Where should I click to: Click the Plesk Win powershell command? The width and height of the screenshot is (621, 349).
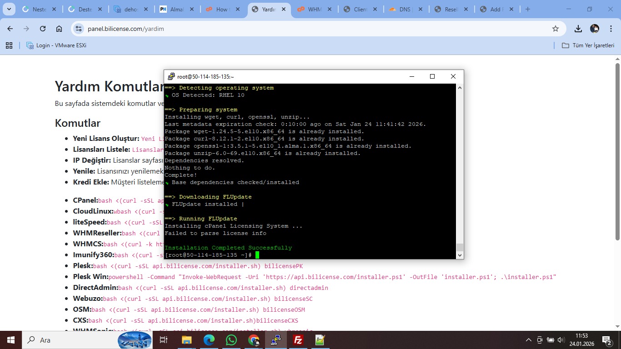click(x=332, y=277)
